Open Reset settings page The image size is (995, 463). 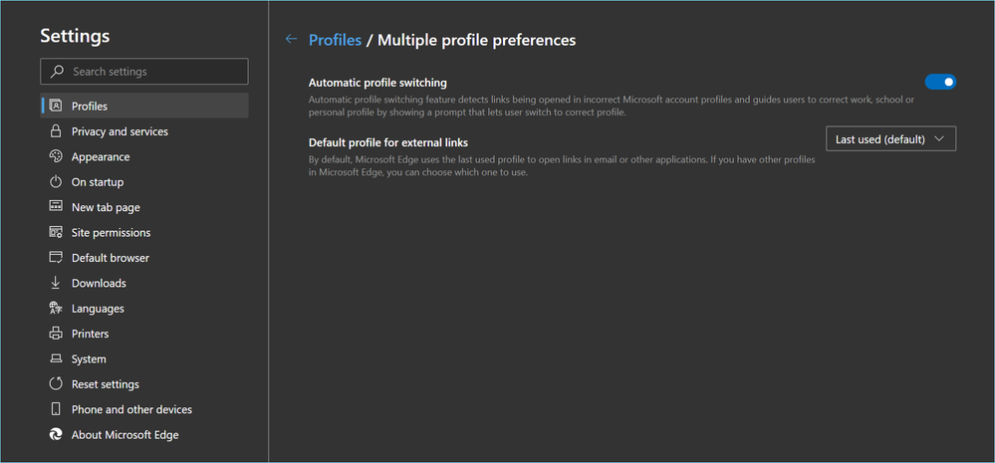click(x=105, y=384)
